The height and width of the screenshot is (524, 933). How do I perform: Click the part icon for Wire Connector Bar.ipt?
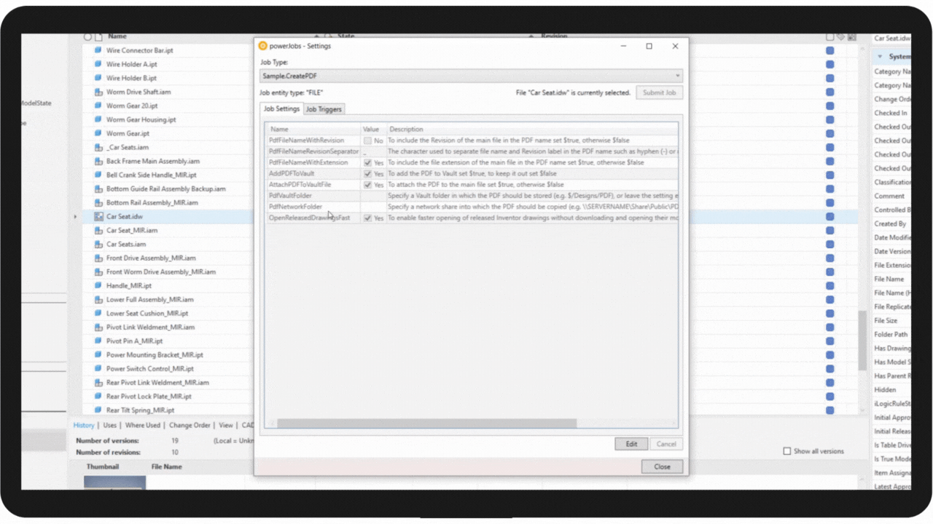98,51
